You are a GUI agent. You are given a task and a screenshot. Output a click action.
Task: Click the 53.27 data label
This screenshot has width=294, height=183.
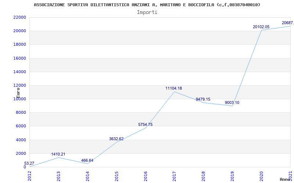tap(29, 163)
